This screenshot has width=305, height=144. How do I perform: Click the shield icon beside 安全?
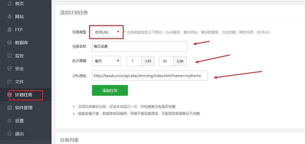(x=10, y=69)
